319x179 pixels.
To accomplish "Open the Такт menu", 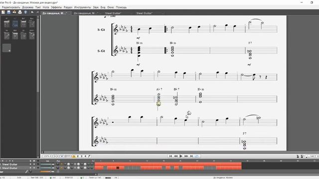I will tap(38, 7).
